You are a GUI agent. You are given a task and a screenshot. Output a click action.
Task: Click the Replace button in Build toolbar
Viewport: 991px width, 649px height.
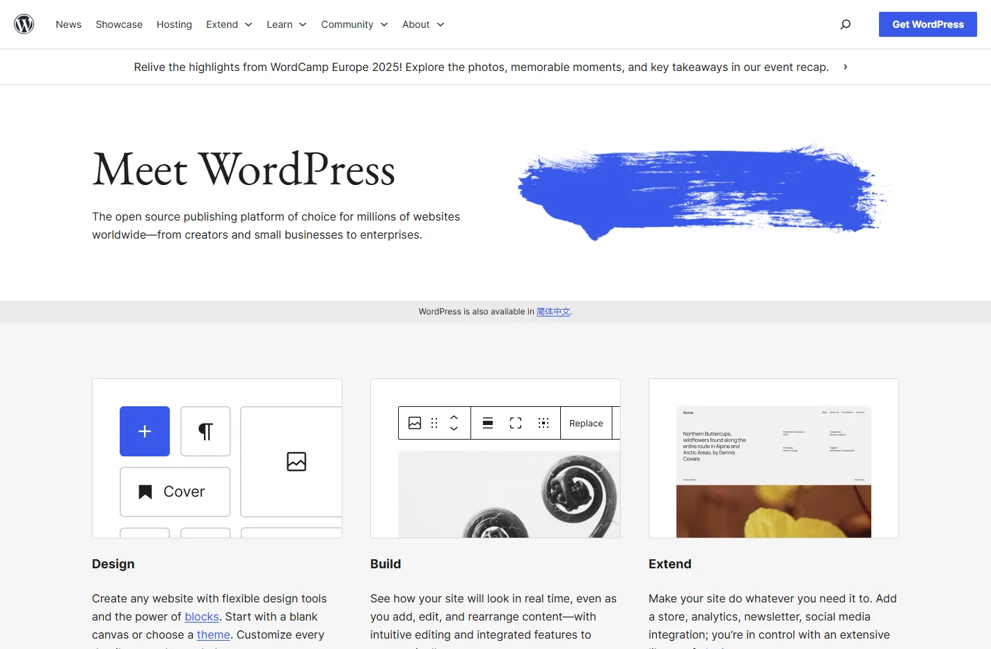coord(586,423)
